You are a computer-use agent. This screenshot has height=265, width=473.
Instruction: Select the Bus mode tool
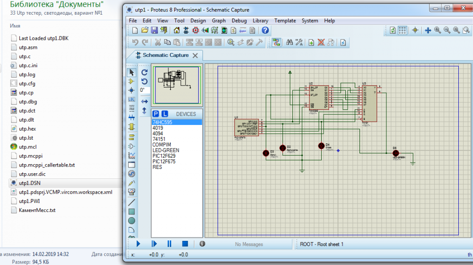[131, 117]
